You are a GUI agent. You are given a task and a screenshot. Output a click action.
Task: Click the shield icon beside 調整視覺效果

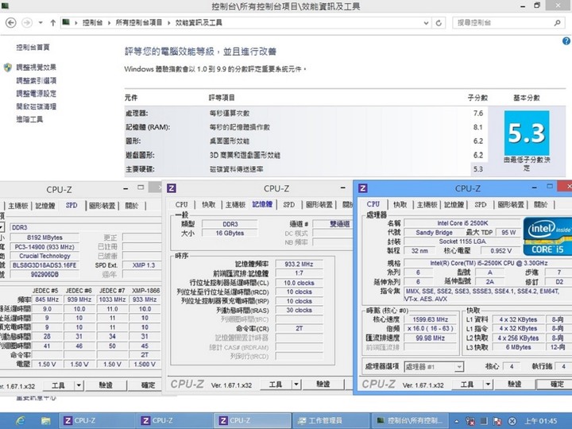click(8, 67)
